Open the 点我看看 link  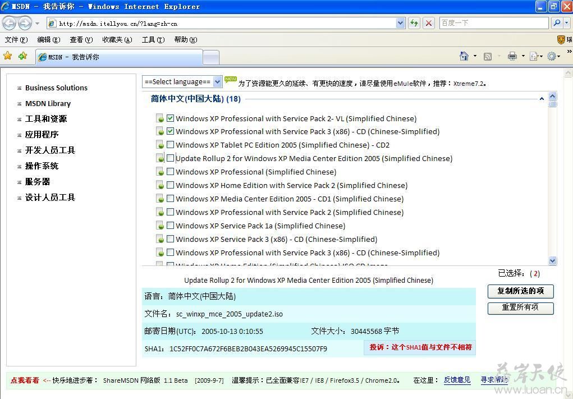(25, 380)
